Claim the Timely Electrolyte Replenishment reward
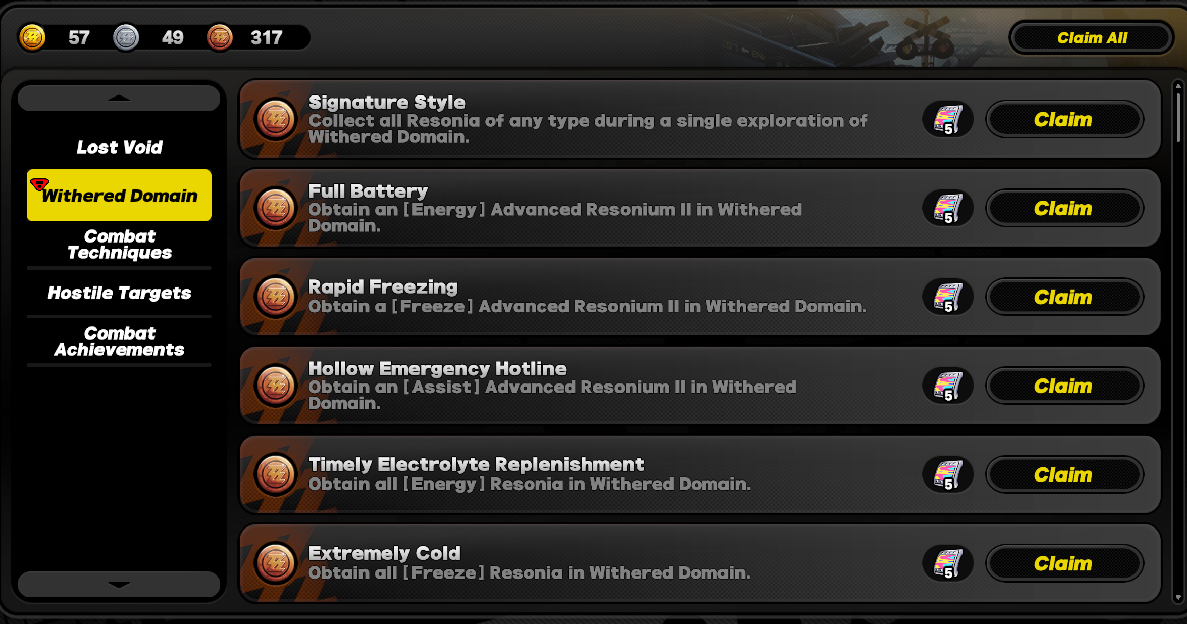Screen dimensions: 1187x624 1064,475
